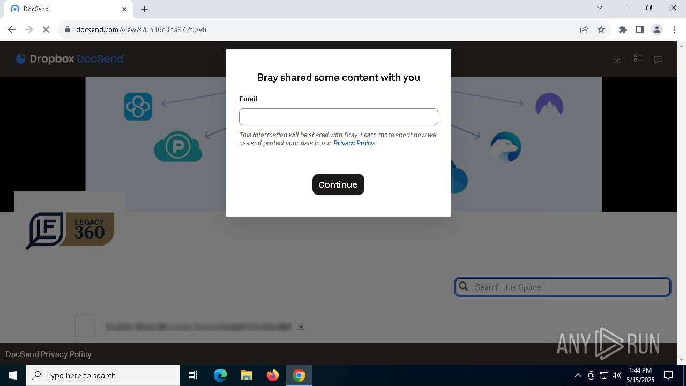Click the download icon in DocSend header
This screenshot has width=686, height=386.
[617, 60]
